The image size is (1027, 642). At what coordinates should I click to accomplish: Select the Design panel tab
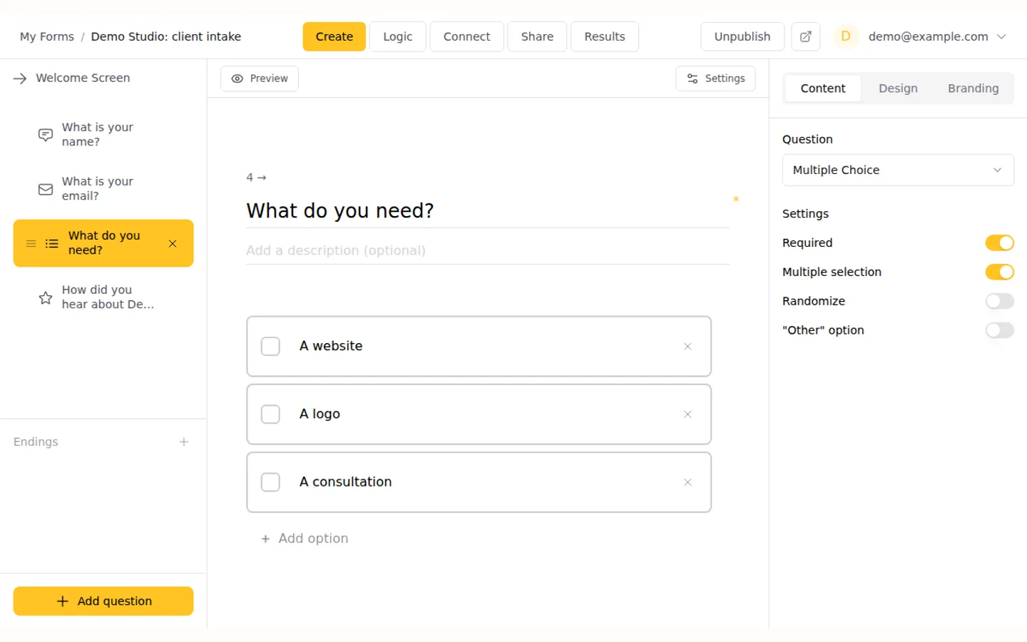[898, 88]
